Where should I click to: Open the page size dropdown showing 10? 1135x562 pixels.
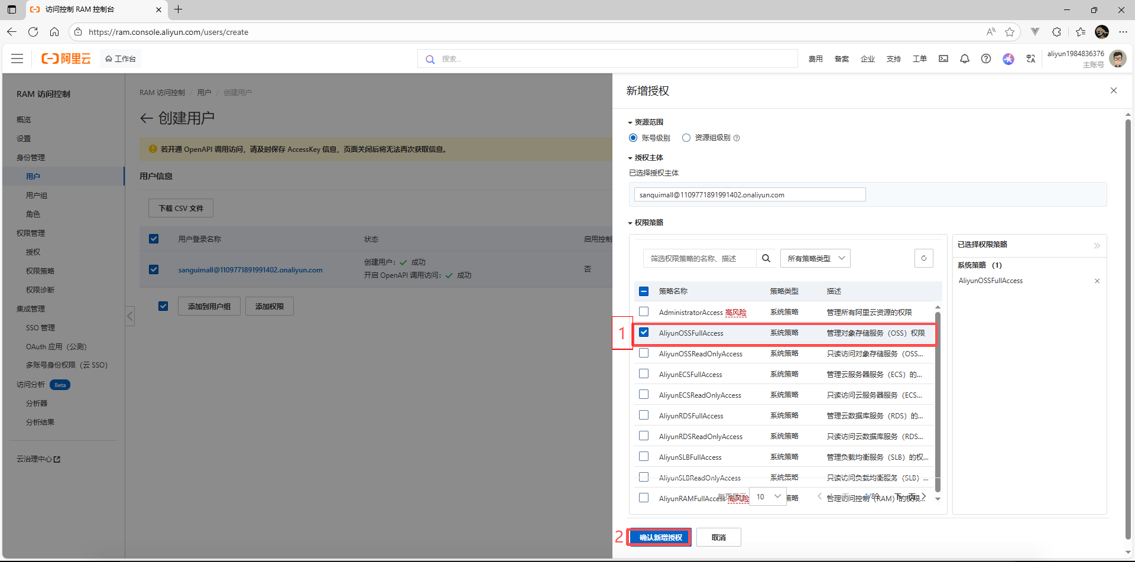767,496
